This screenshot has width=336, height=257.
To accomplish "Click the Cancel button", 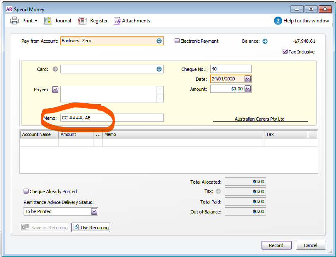I will tap(310, 245).
